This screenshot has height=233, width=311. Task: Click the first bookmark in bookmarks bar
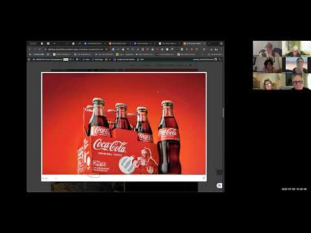pos(39,54)
